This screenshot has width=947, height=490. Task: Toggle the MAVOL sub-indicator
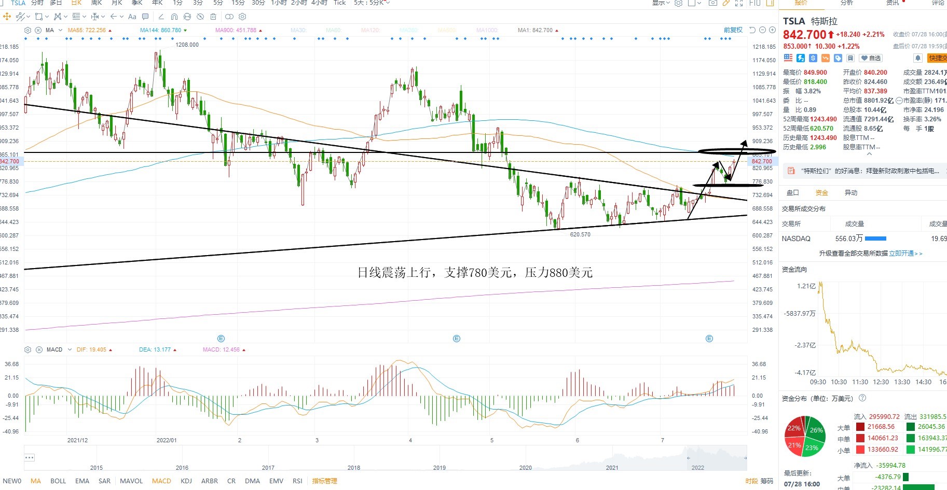point(131,481)
